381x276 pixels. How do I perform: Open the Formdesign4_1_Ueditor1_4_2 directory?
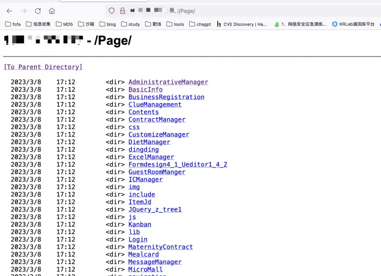click(x=178, y=165)
